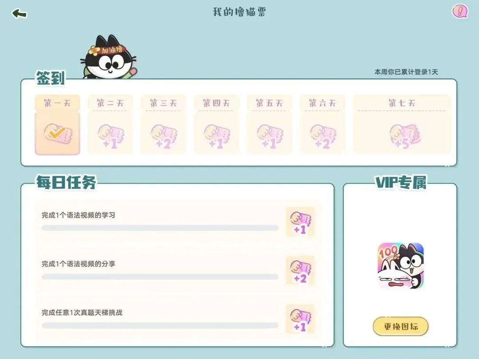Select the 第六天 +2 sign-in card

322,125
